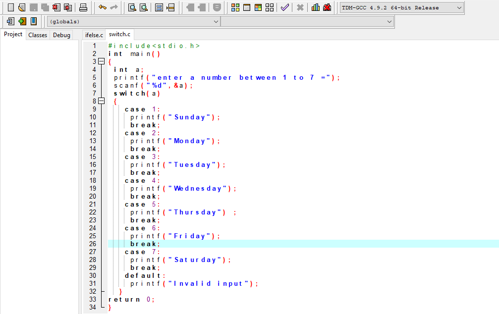Screen dimensions: 499x314
Task: Click the highlighted break statement on line 26
Action: [144, 244]
